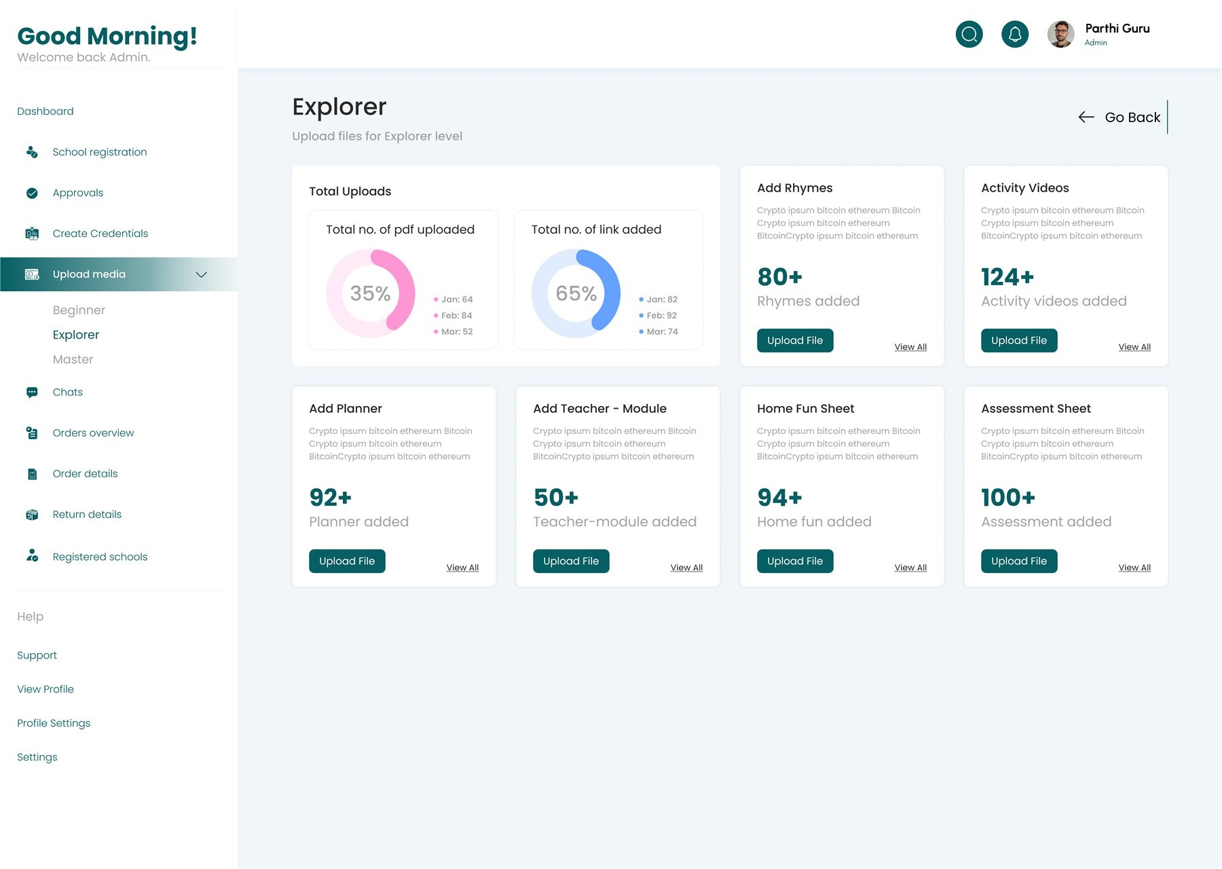Open the search icon in header
Viewport: 1222px width, 869px height.
(969, 34)
